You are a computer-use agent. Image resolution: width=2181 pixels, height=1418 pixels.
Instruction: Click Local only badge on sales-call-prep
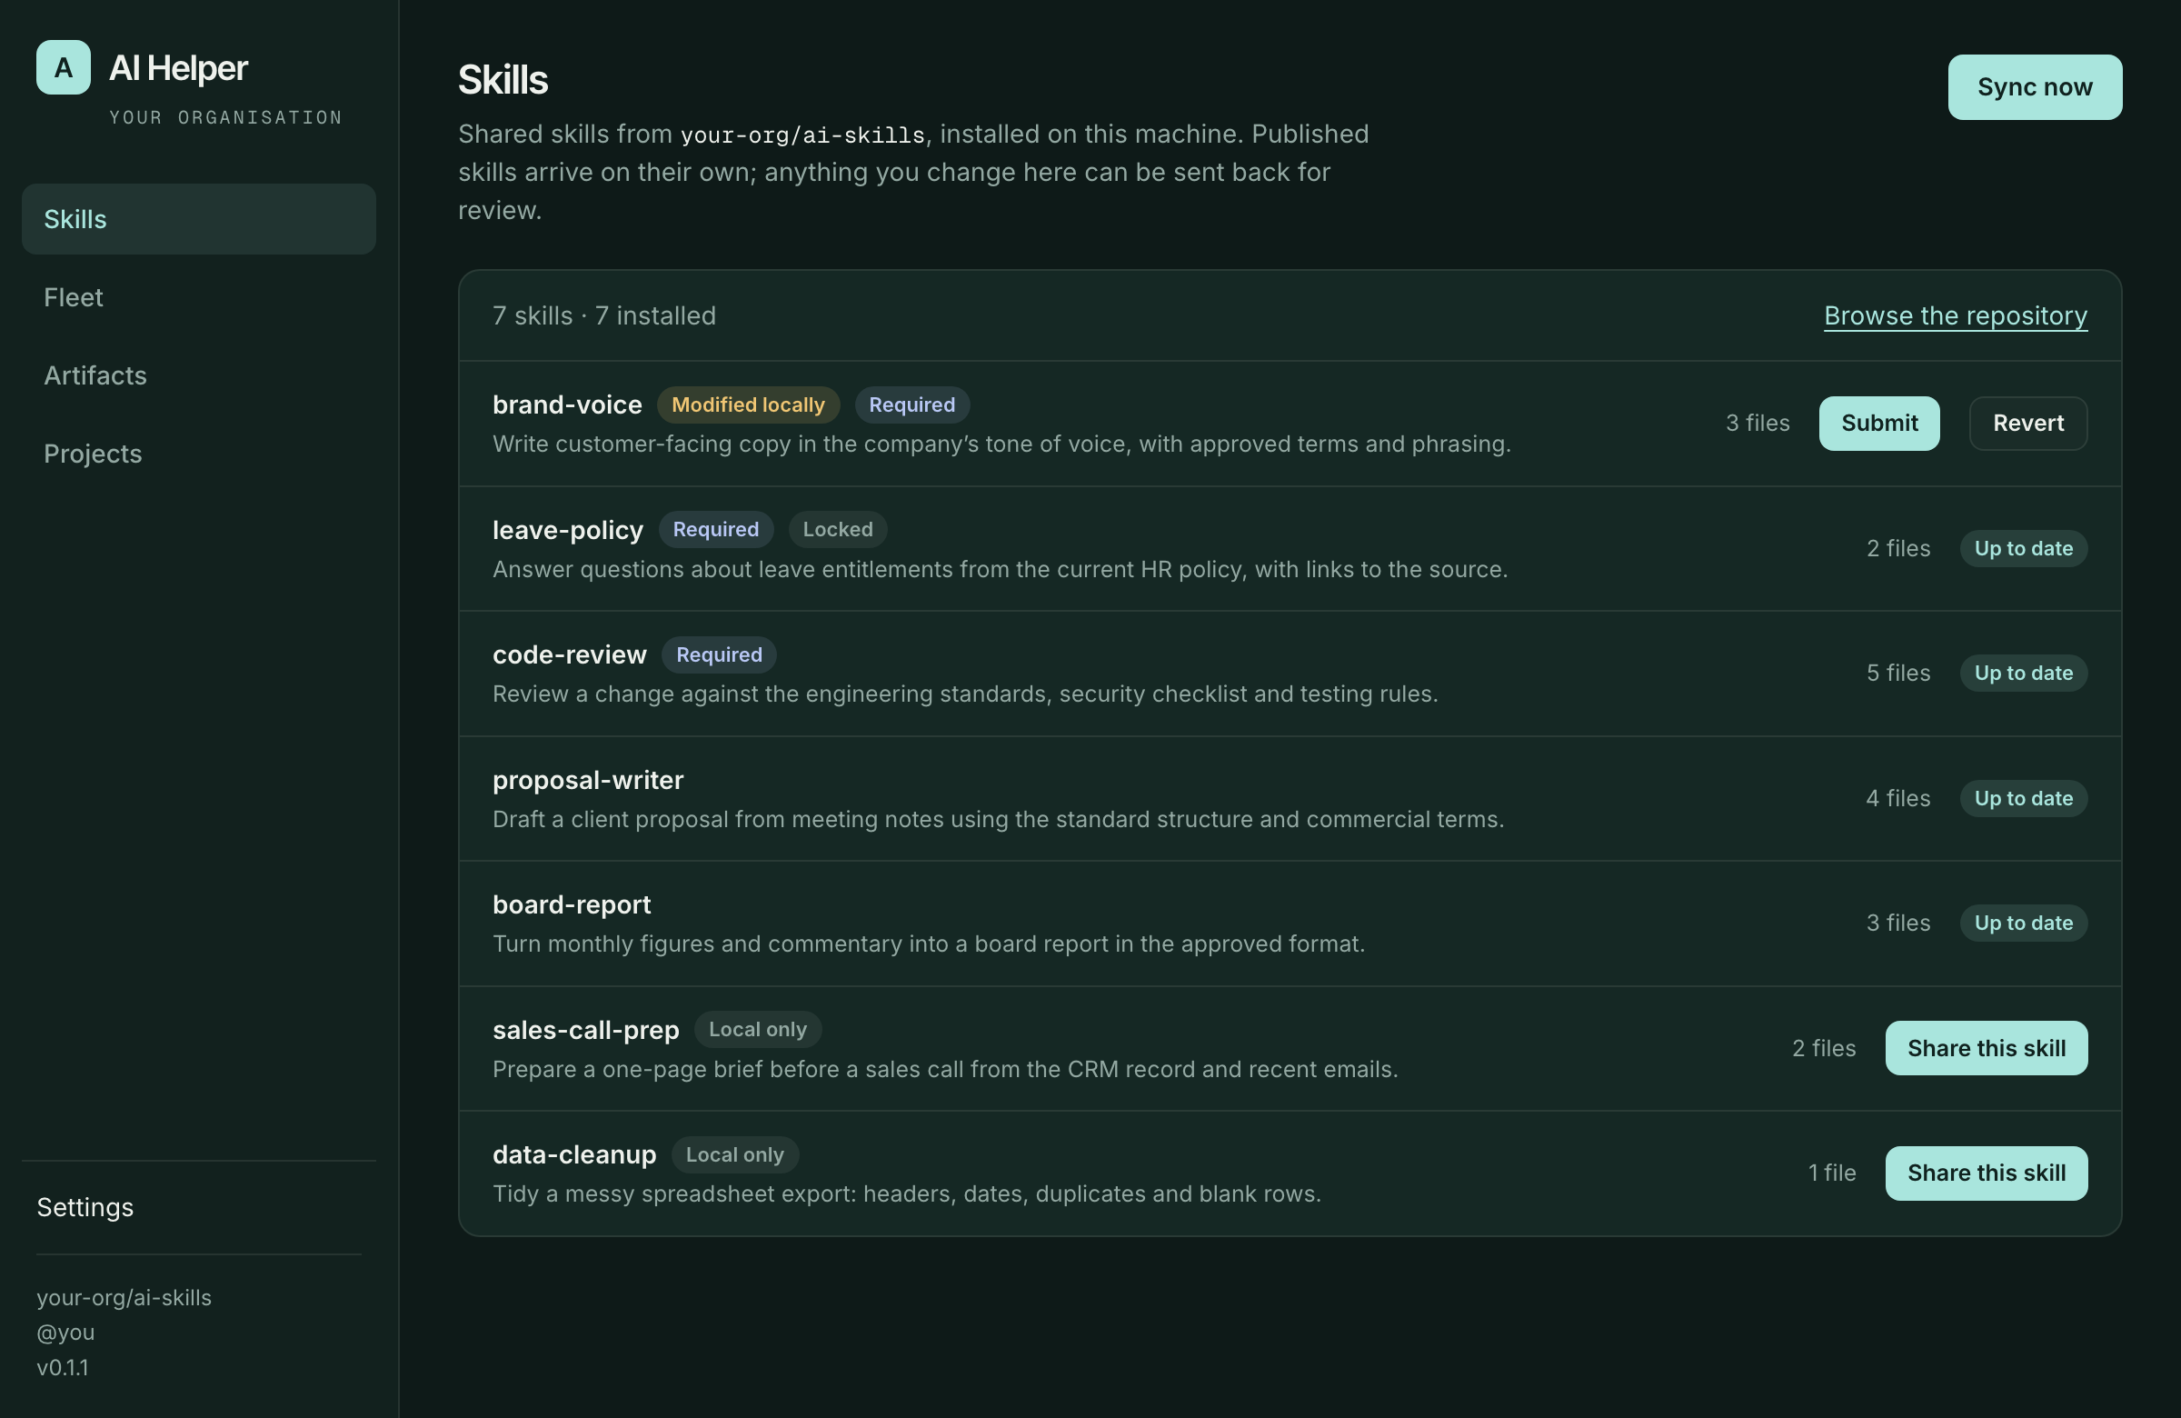pos(758,1029)
